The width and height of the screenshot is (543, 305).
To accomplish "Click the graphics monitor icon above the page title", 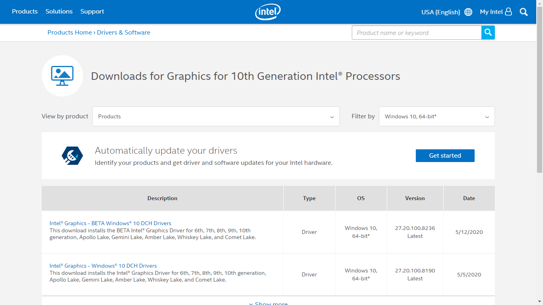I will 62,75.
